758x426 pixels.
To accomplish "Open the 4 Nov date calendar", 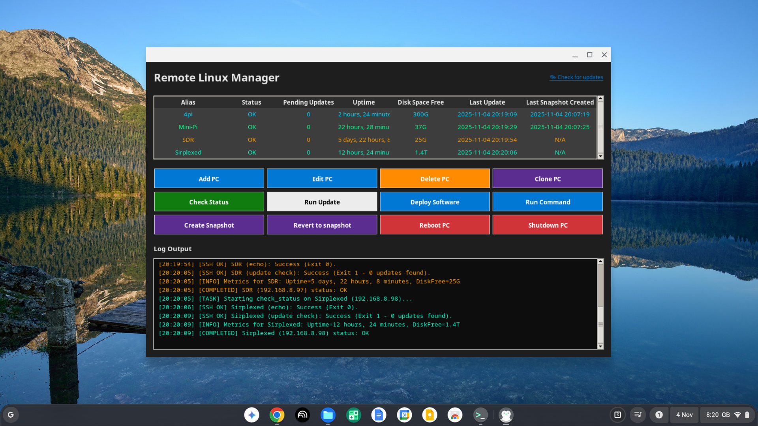I will click(684, 415).
